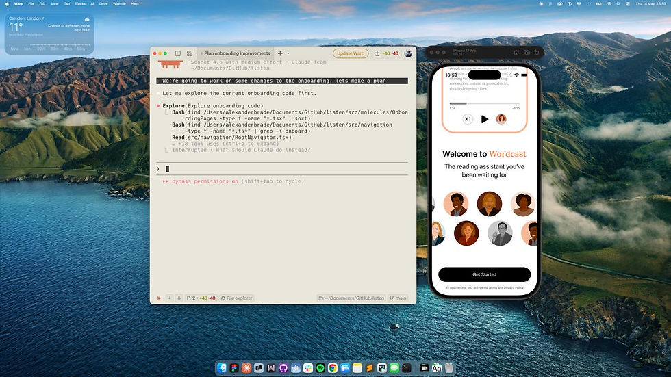Open GitHub Desktop from the dock

click(283, 367)
